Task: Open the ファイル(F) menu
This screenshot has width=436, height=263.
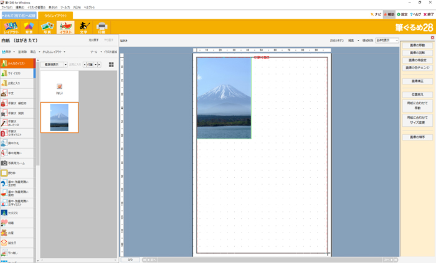Action: 7,7
